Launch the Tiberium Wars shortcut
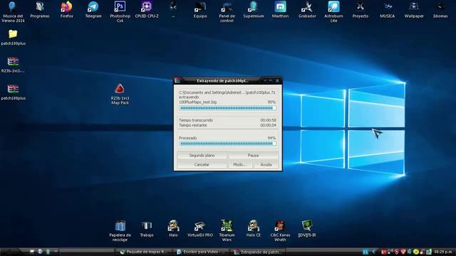This screenshot has width=456, height=256. click(x=227, y=231)
